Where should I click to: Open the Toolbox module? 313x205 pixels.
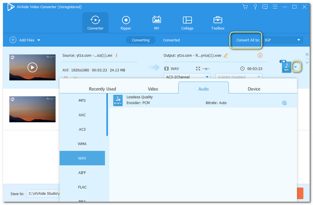(218, 23)
